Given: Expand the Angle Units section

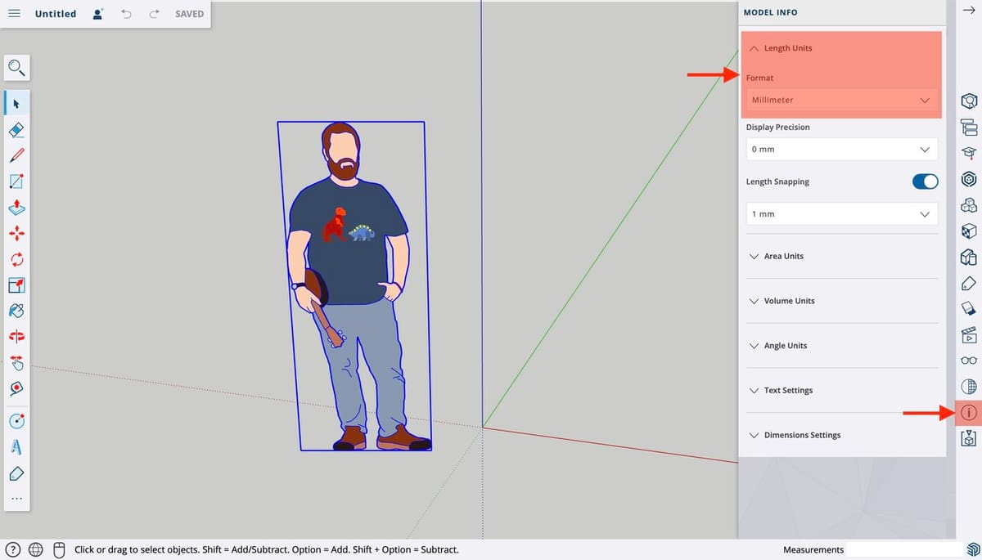Looking at the screenshot, I should click(841, 346).
